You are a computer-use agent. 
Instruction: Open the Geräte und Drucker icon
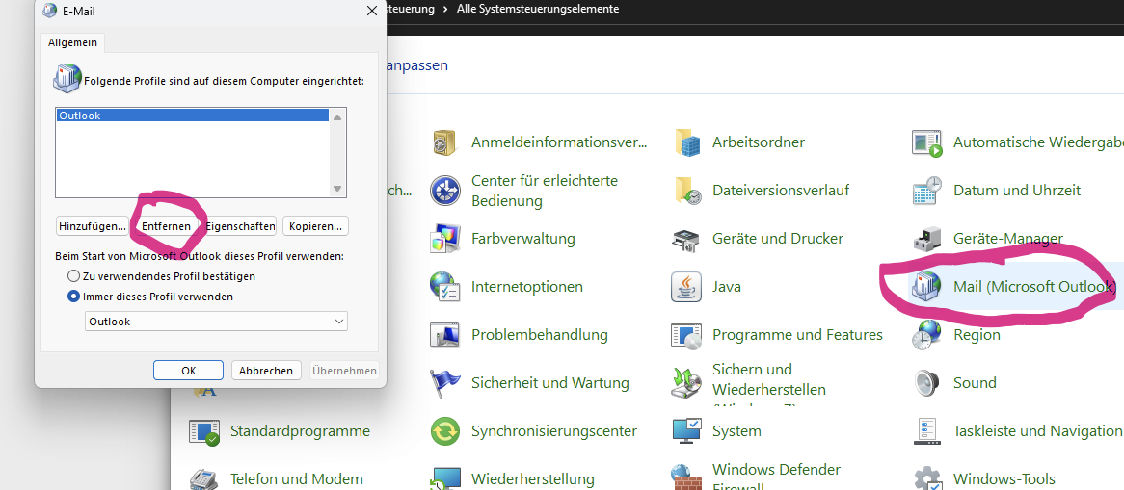686,239
